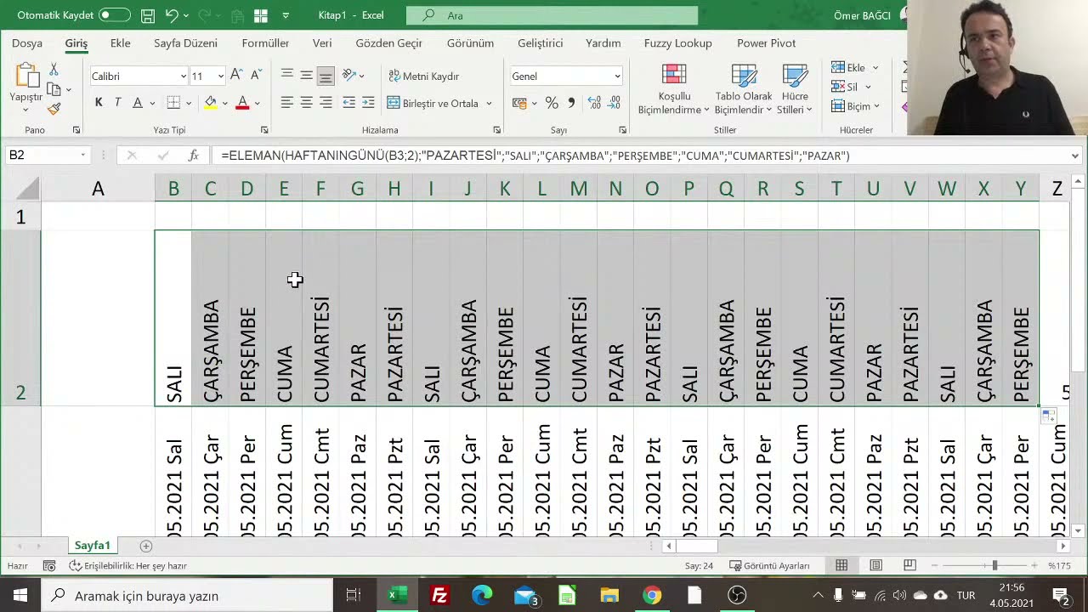Toggle the Otomatik Kaydet switch
The image size is (1088, 612).
point(115,15)
